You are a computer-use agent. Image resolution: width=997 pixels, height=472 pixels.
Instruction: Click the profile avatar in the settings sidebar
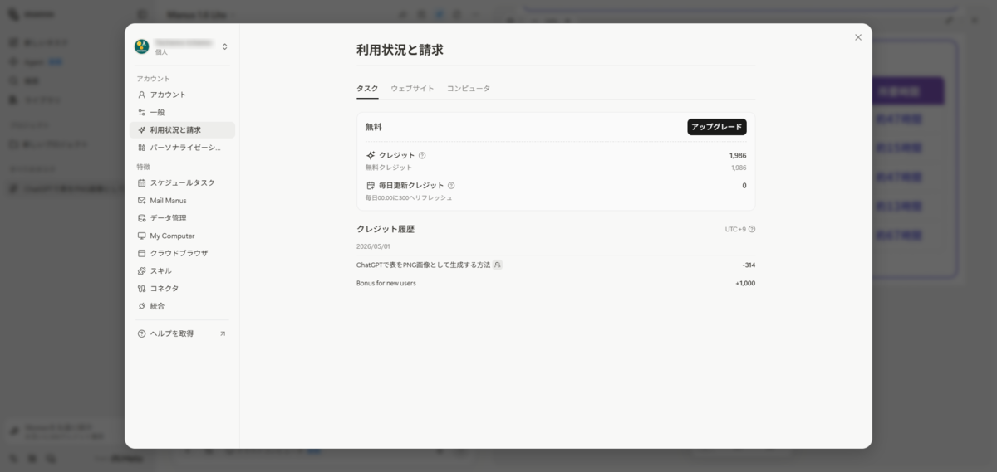click(142, 46)
